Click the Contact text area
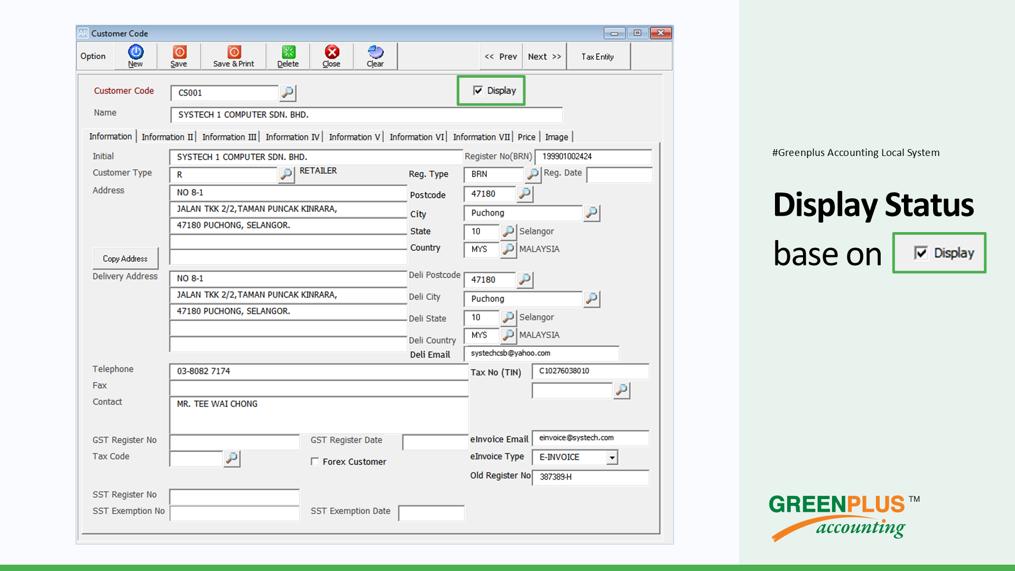 coord(319,415)
